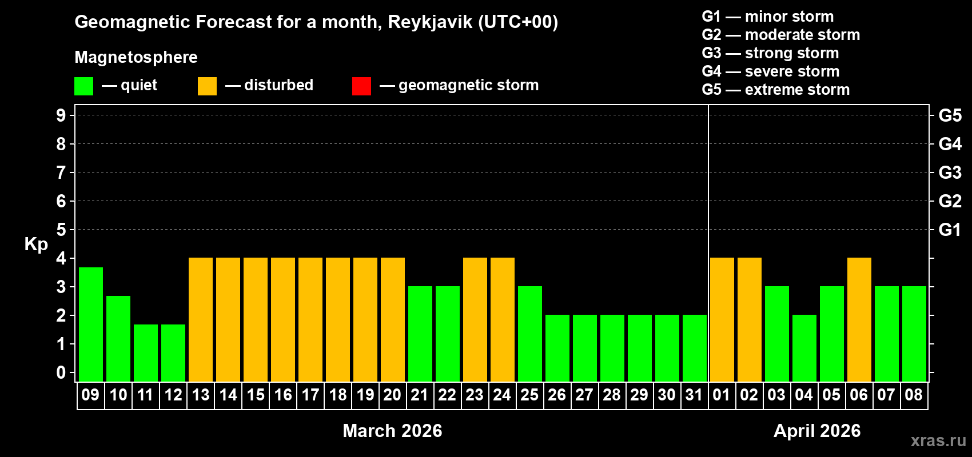Click the red geomagnetic storm legend swatch
The image size is (972, 457).
[361, 86]
